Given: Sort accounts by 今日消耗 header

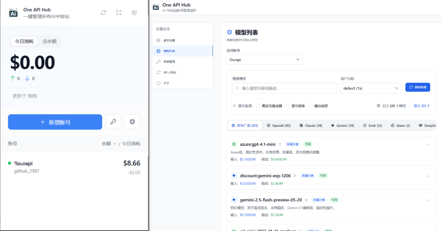Looking at the screenshot, I should 131,144.
